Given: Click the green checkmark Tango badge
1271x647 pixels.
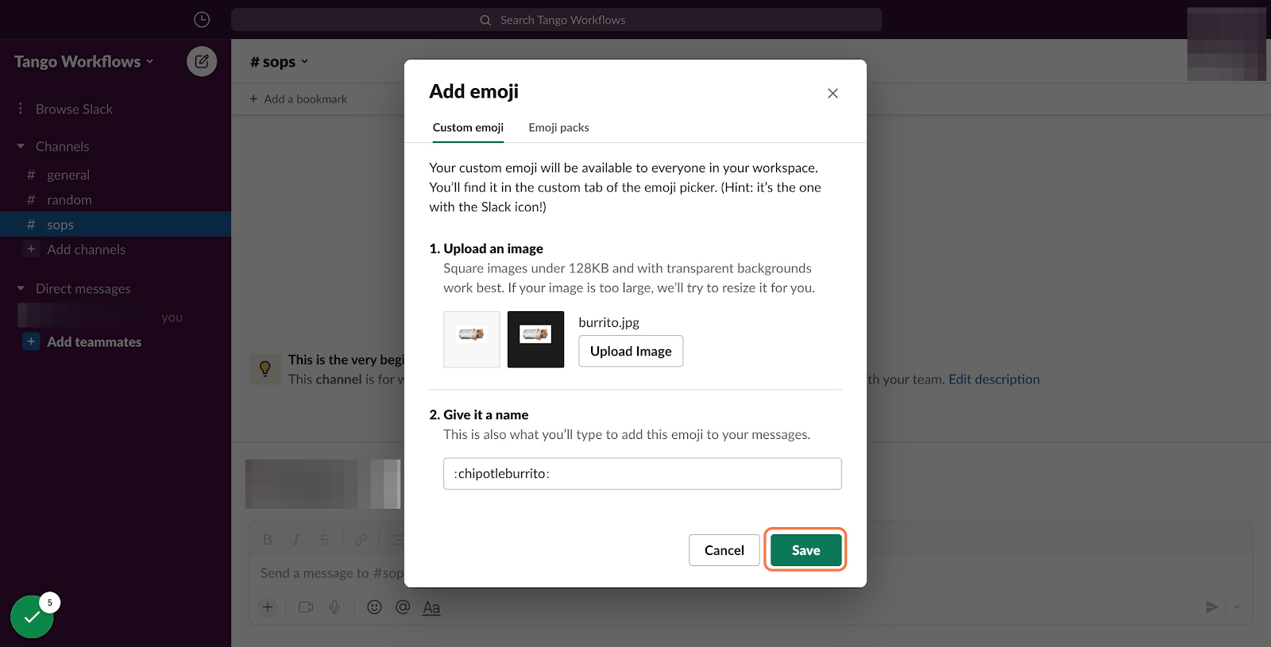Looking at the screenshot, I should [x=32, y=617].
